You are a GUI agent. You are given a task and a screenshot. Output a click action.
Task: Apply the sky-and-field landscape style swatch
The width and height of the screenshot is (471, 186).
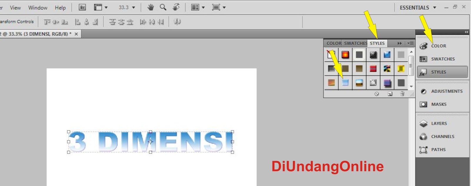[x=359, y=83]
